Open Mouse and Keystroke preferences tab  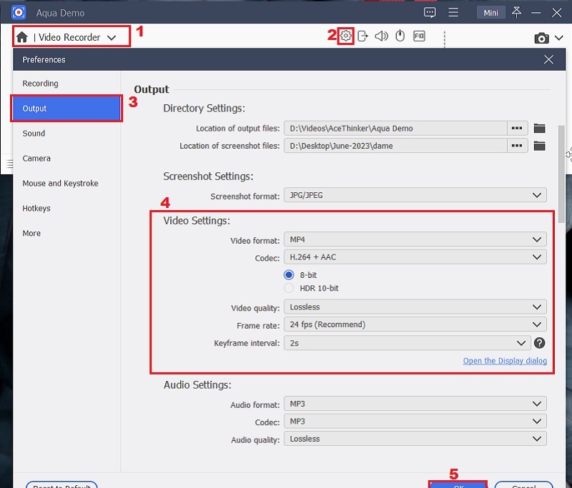66,184
